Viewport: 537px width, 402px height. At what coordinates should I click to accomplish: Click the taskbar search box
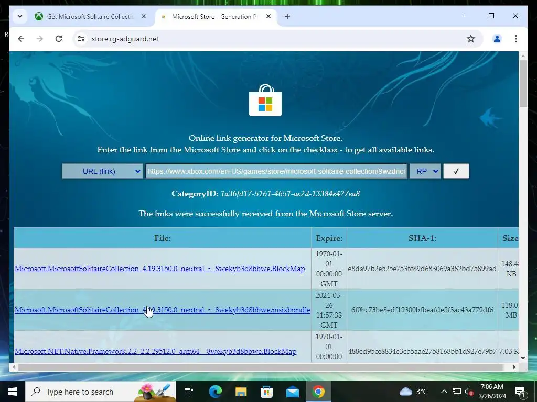[x=101, y=392]
